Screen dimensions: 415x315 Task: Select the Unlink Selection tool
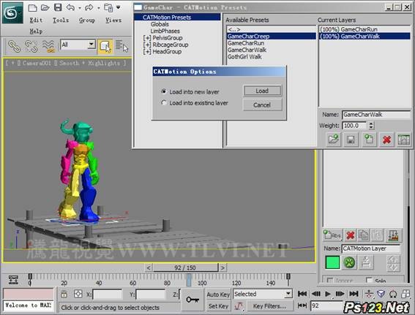point(31,46)
